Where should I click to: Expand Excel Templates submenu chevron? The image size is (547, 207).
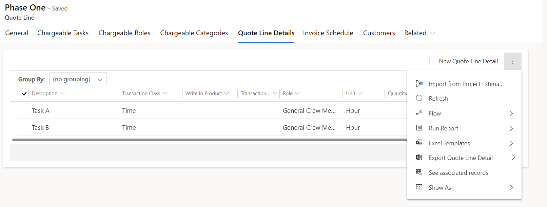tap(511, 143)
